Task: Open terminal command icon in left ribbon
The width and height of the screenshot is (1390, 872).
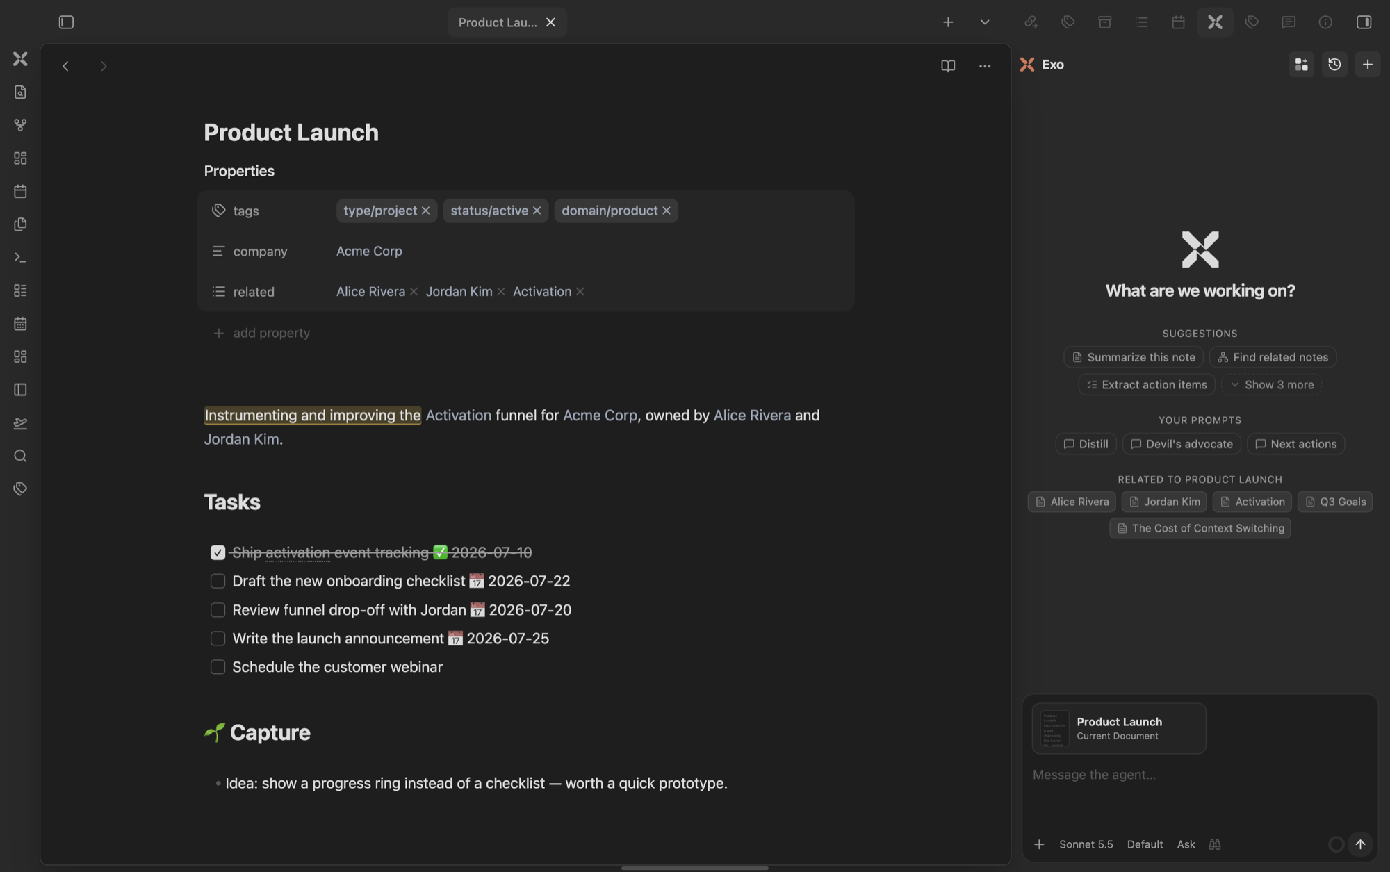Action: [x=20, y=258]
